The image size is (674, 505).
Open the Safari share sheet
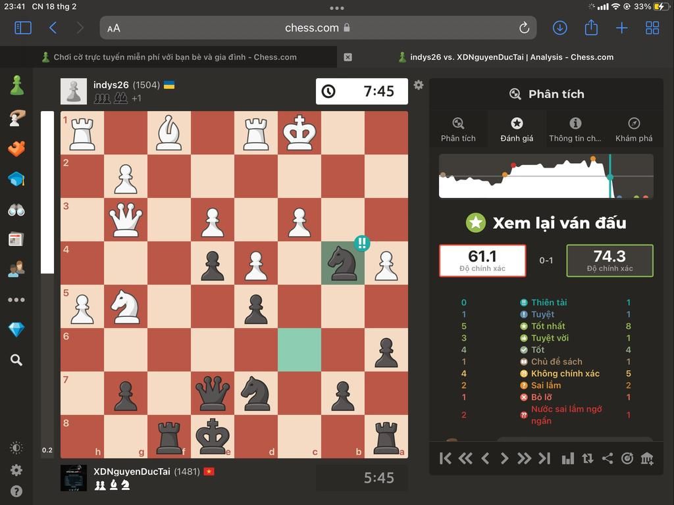click(591, 28)
